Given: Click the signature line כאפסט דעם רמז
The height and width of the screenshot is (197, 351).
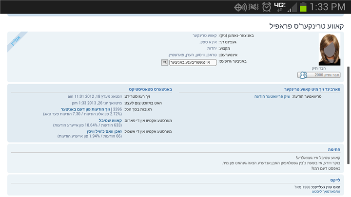Looking at the screenshot, I should click(326, 168).
